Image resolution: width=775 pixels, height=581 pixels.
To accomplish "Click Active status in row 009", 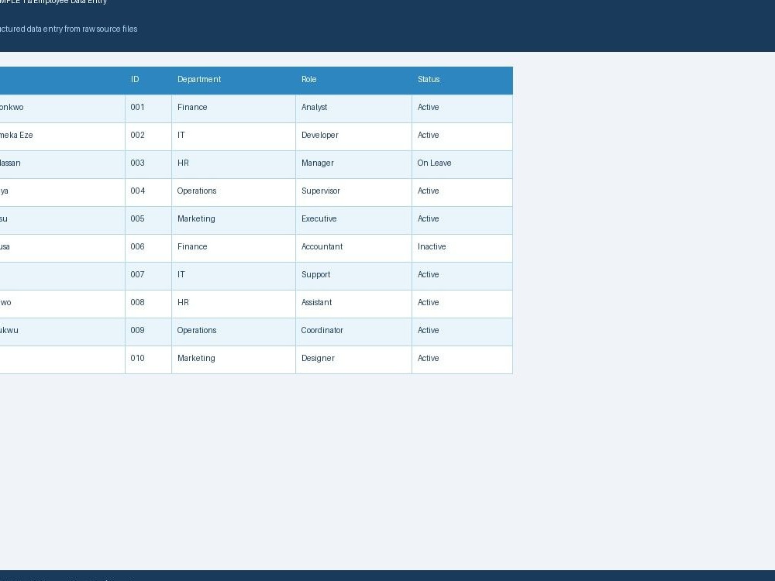I will click(462, 332).
